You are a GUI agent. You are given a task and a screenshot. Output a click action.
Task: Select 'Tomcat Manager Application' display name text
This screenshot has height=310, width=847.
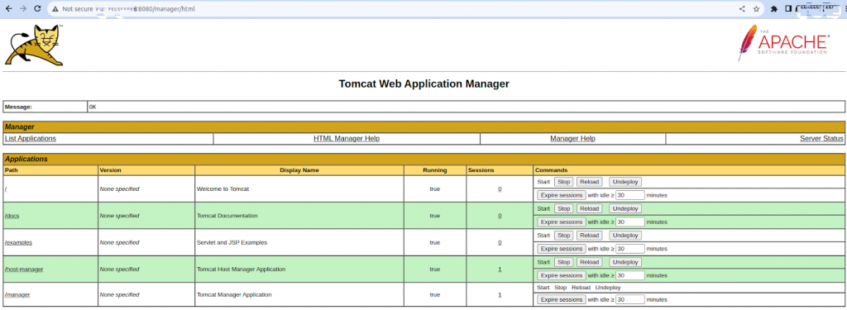point(234,295)
